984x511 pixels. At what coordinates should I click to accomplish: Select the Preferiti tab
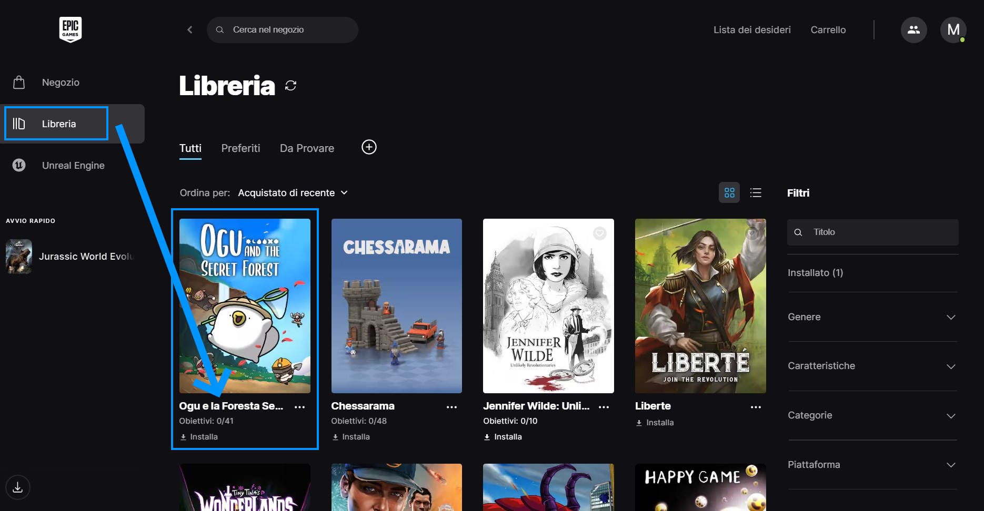point(240,148)
